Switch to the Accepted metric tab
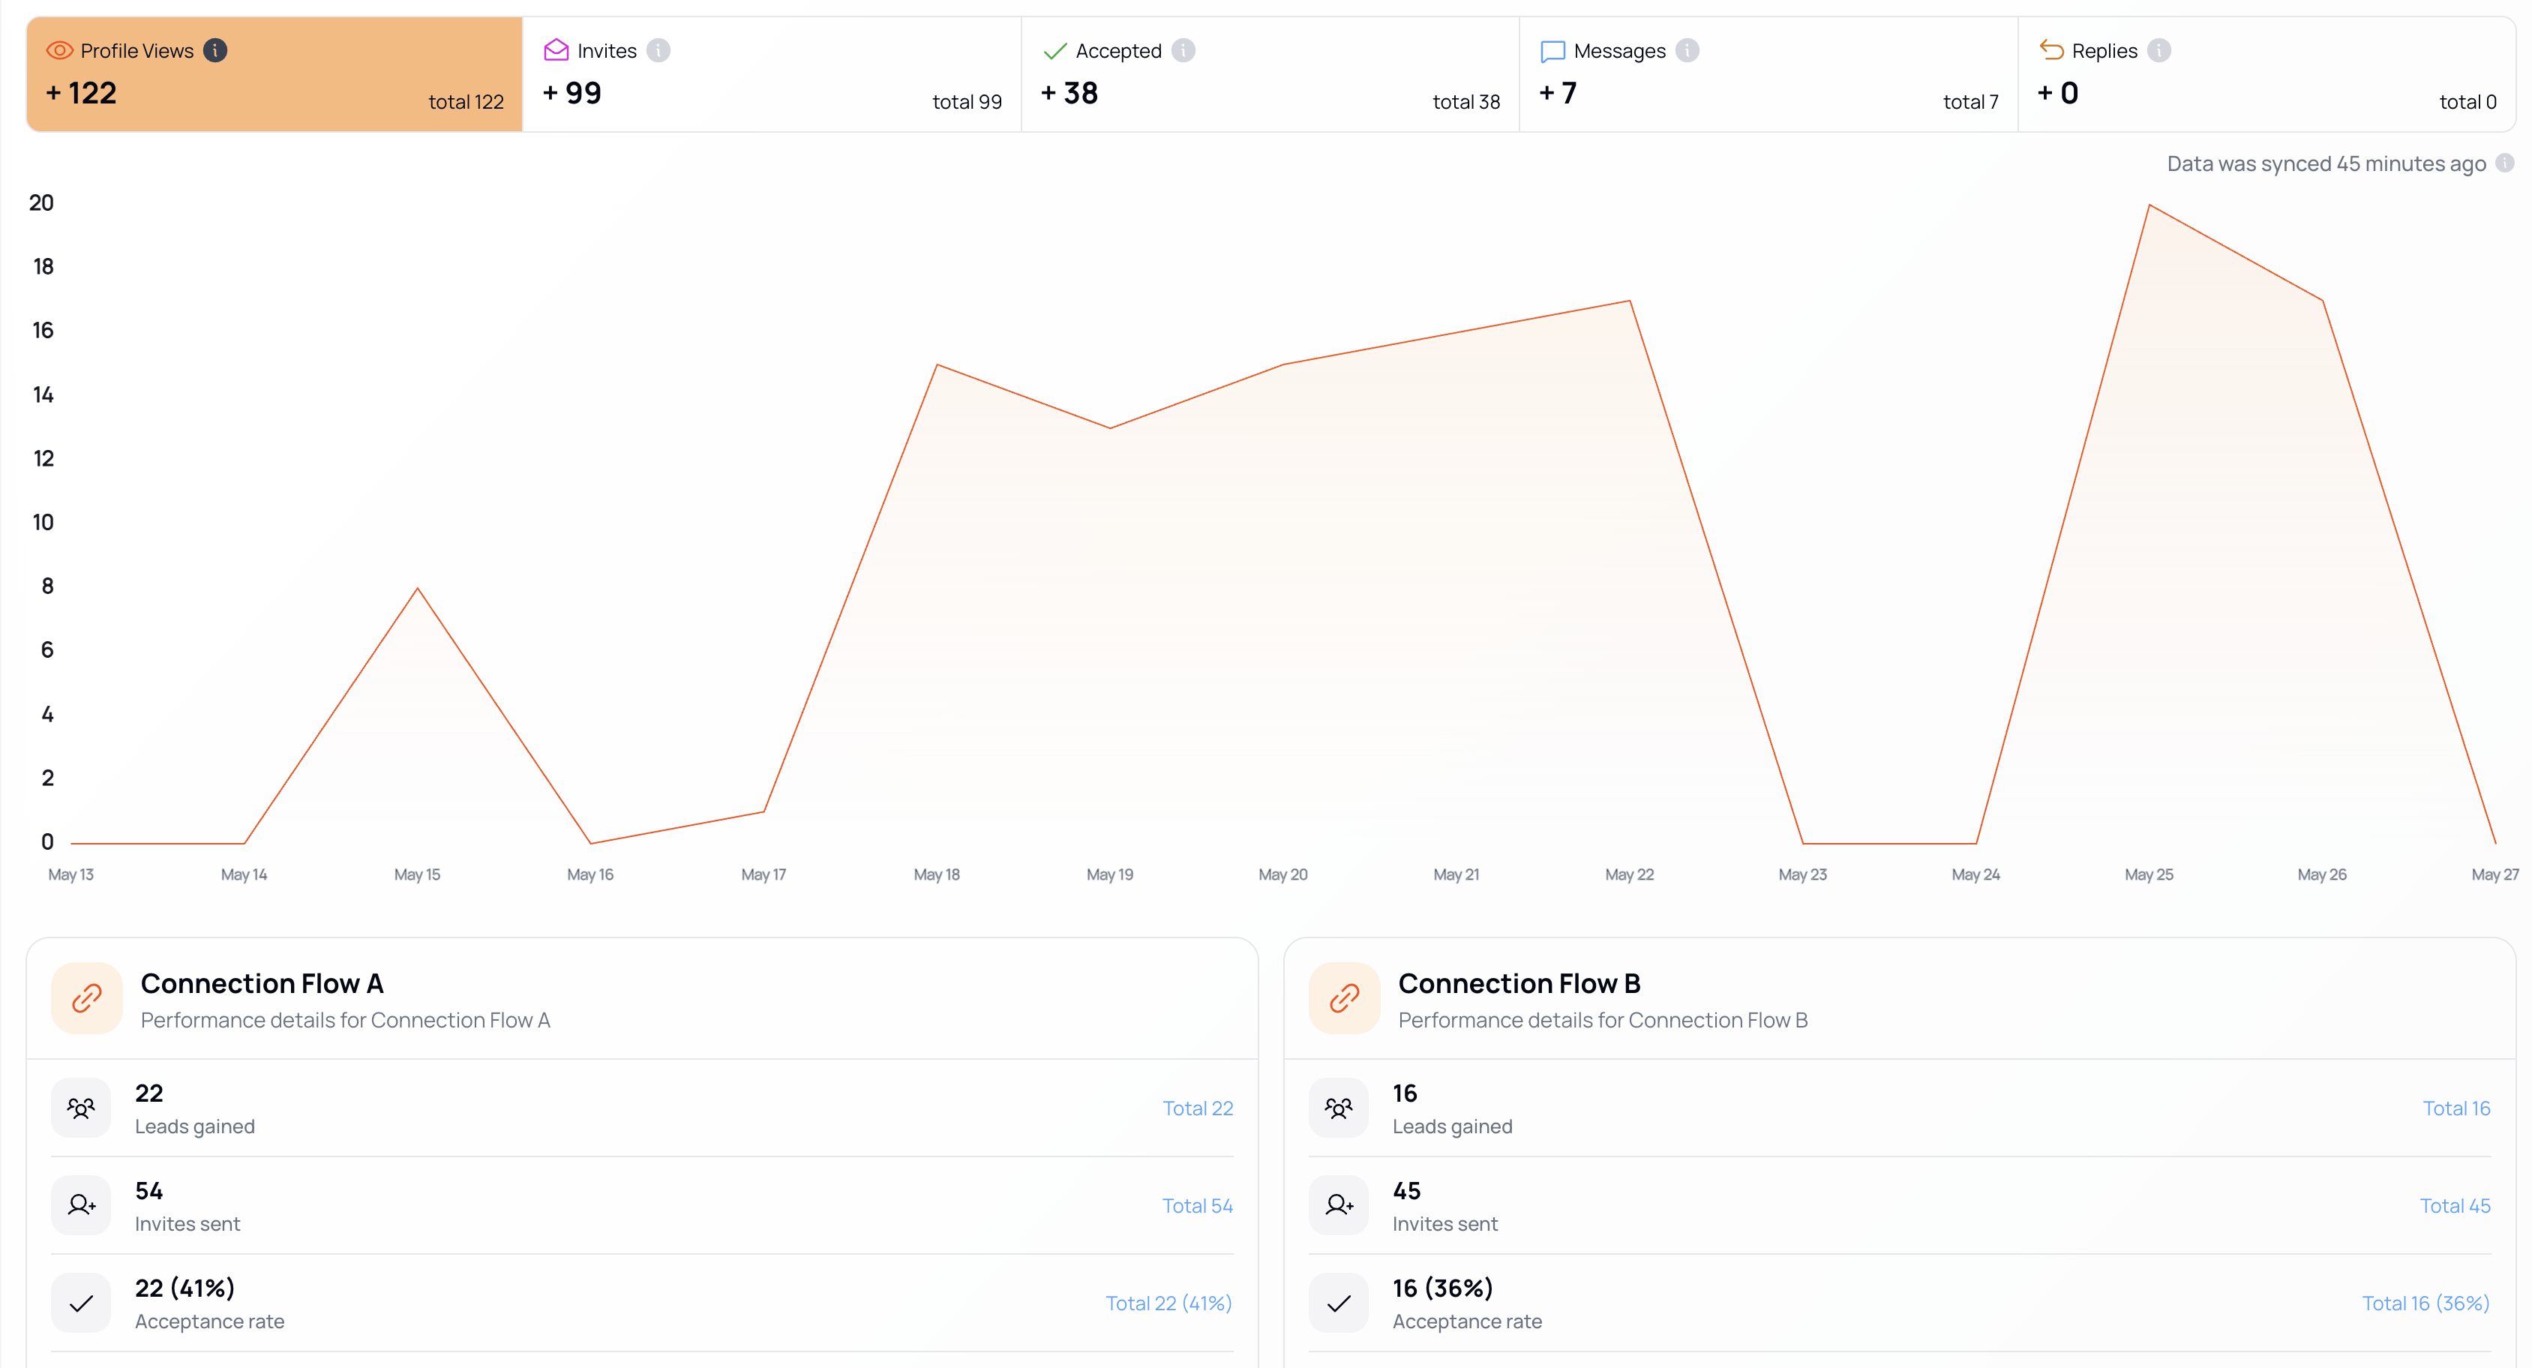2532x1368 pixels. (x=1271, y=73)
